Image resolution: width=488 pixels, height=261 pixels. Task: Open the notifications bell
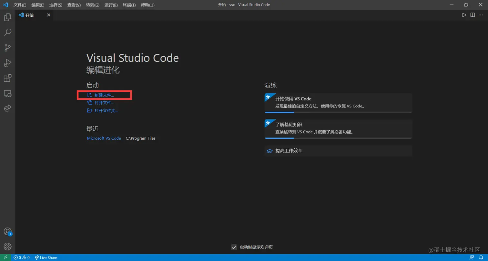(x=481, y=257)
